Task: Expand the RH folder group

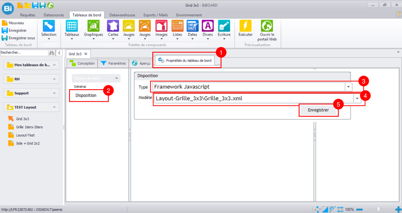Action: click(x=31, y=79)
